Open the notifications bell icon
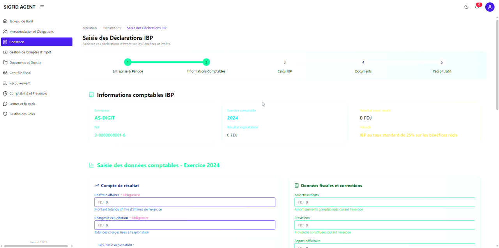 pyautogui.click(x=477, y=7)
